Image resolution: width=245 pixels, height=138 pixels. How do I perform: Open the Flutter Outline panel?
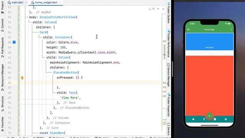168,13
